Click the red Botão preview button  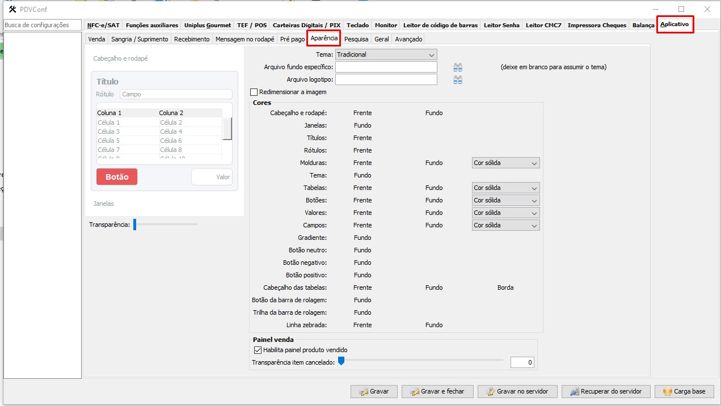tap(117, 177)
